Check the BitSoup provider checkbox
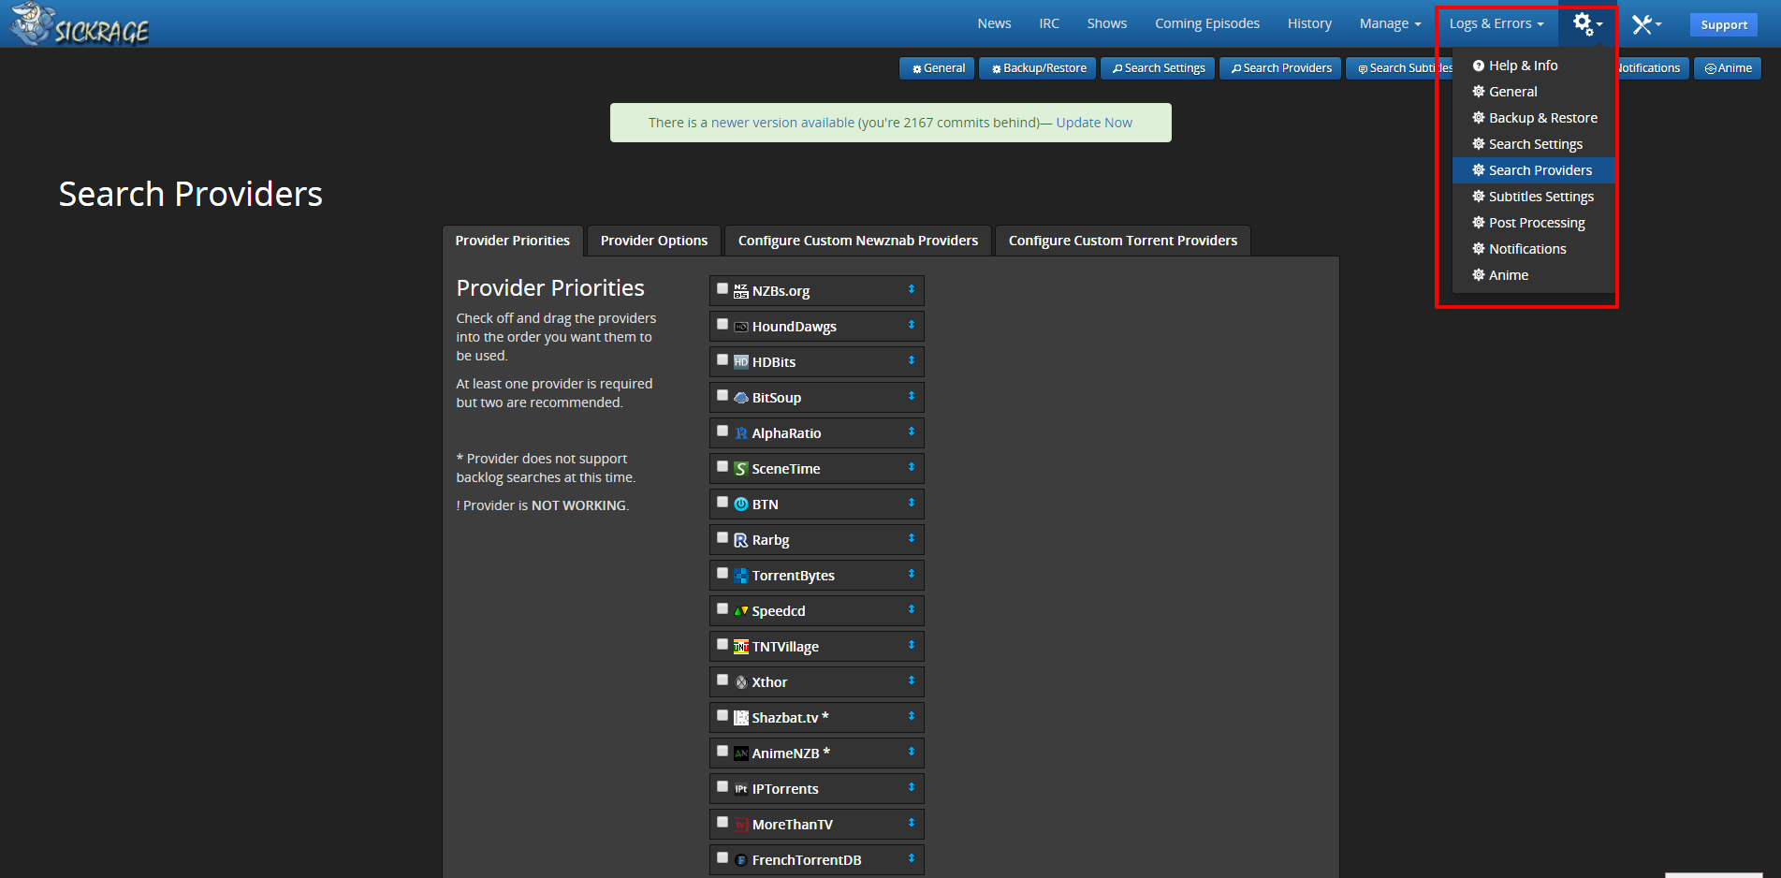Screen dimensions: 1781x878 (723, 396)
